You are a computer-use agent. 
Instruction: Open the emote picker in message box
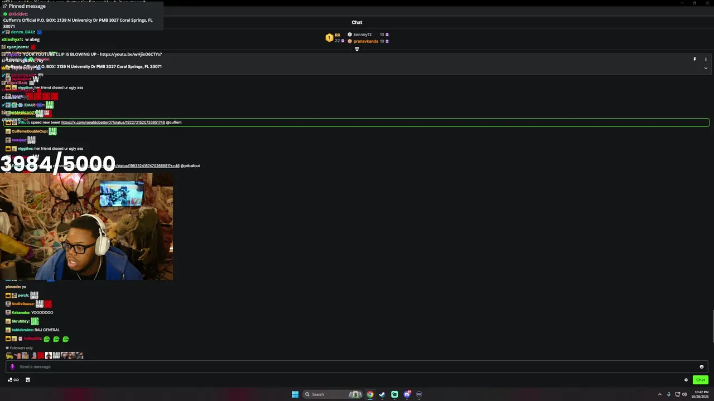(x=702, y=366)
